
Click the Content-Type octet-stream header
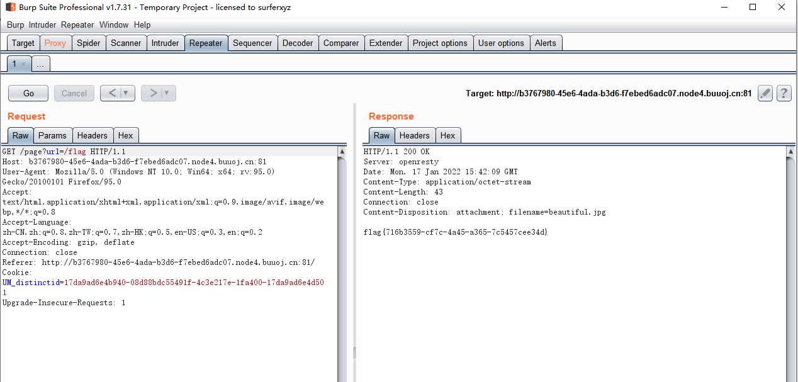click(x=447, y=182)
